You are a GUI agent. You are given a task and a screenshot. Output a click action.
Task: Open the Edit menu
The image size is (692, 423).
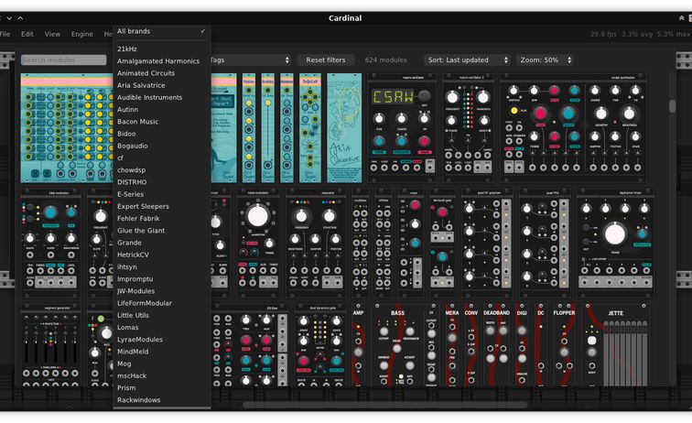27,34
